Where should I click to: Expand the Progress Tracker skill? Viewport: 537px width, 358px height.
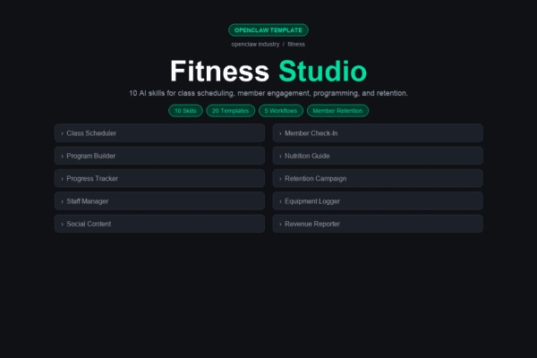pos(159,178)
